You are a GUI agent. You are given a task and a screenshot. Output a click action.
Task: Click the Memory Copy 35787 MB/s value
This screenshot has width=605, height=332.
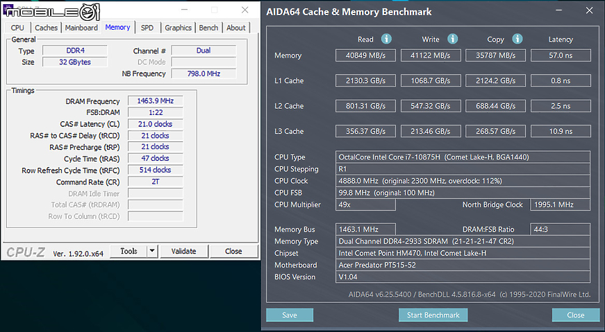point(495,55)
